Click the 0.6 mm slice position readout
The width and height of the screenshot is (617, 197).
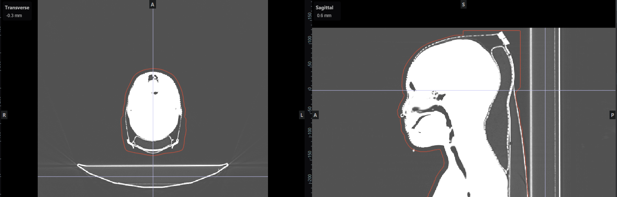324,16
